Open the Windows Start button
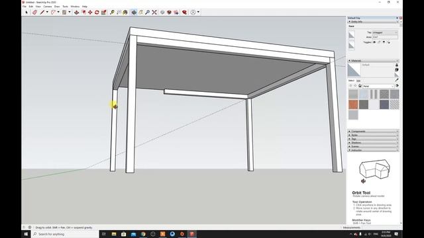The image size is (424, 238). pos(26,234)
